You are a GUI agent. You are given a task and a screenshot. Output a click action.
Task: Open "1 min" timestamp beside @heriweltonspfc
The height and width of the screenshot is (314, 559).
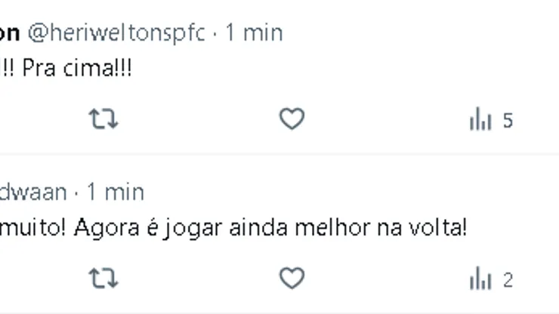click(x=254, y=33)
